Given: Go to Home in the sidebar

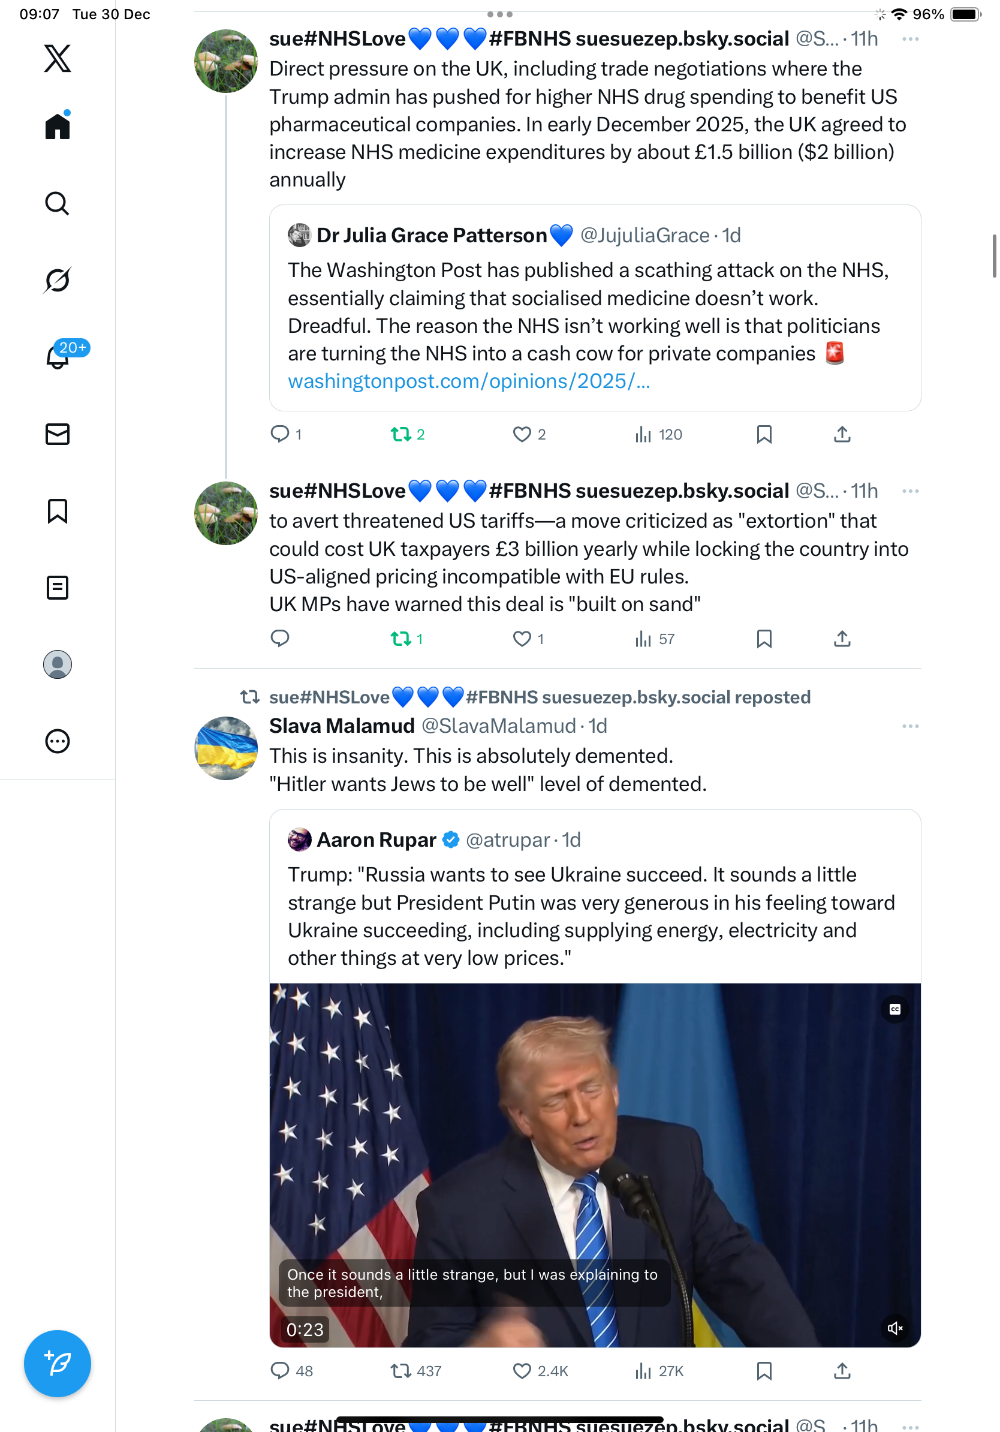Looking at the screenshot, I should (x=58, y=127).
